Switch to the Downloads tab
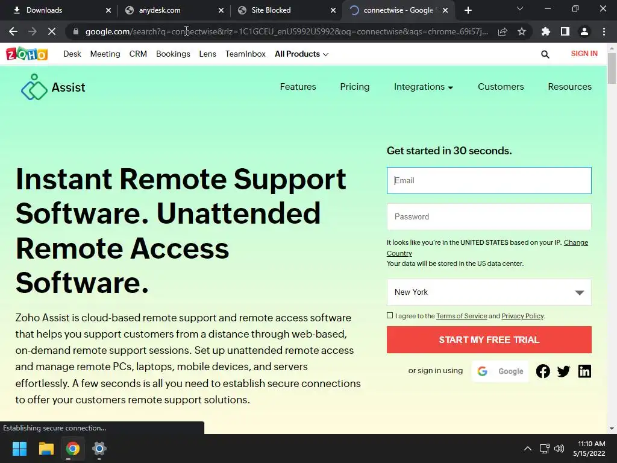617x463 pixels. (59, 10)
